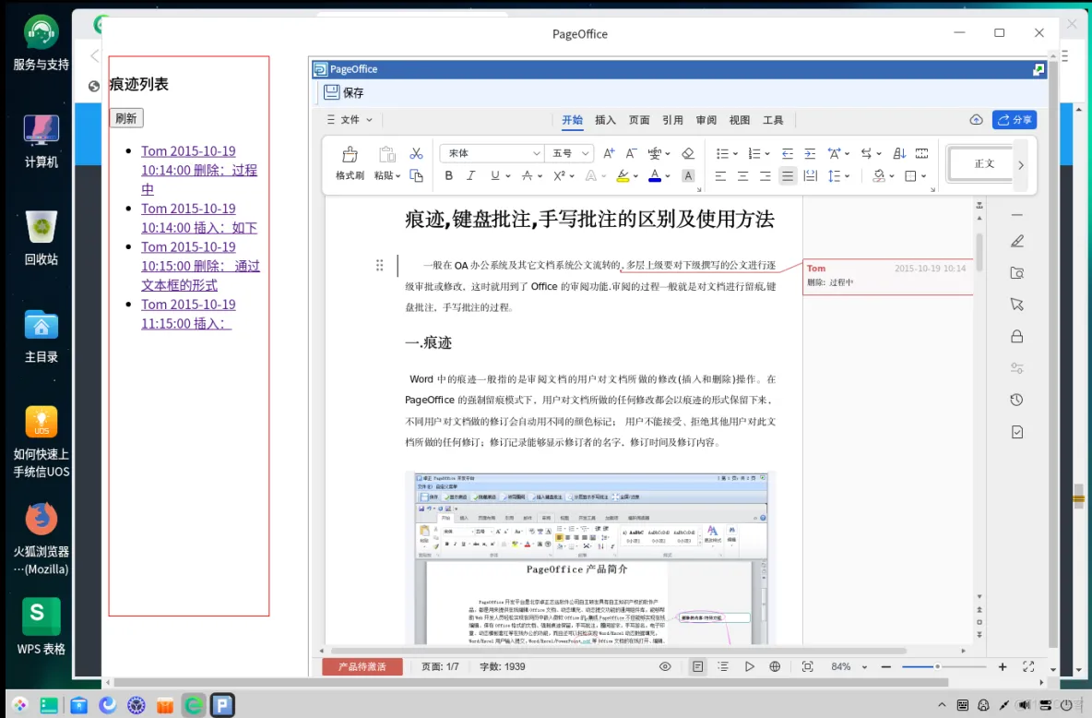Open link Tom 10:14:00 插入: 如下
Screen dimensions: 1092x718
[x=199, y=218]
